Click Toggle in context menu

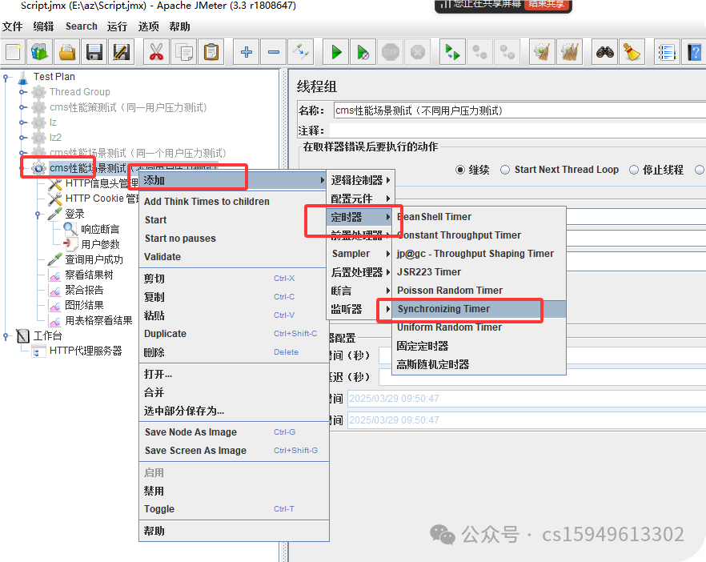(x=234, y=509)
